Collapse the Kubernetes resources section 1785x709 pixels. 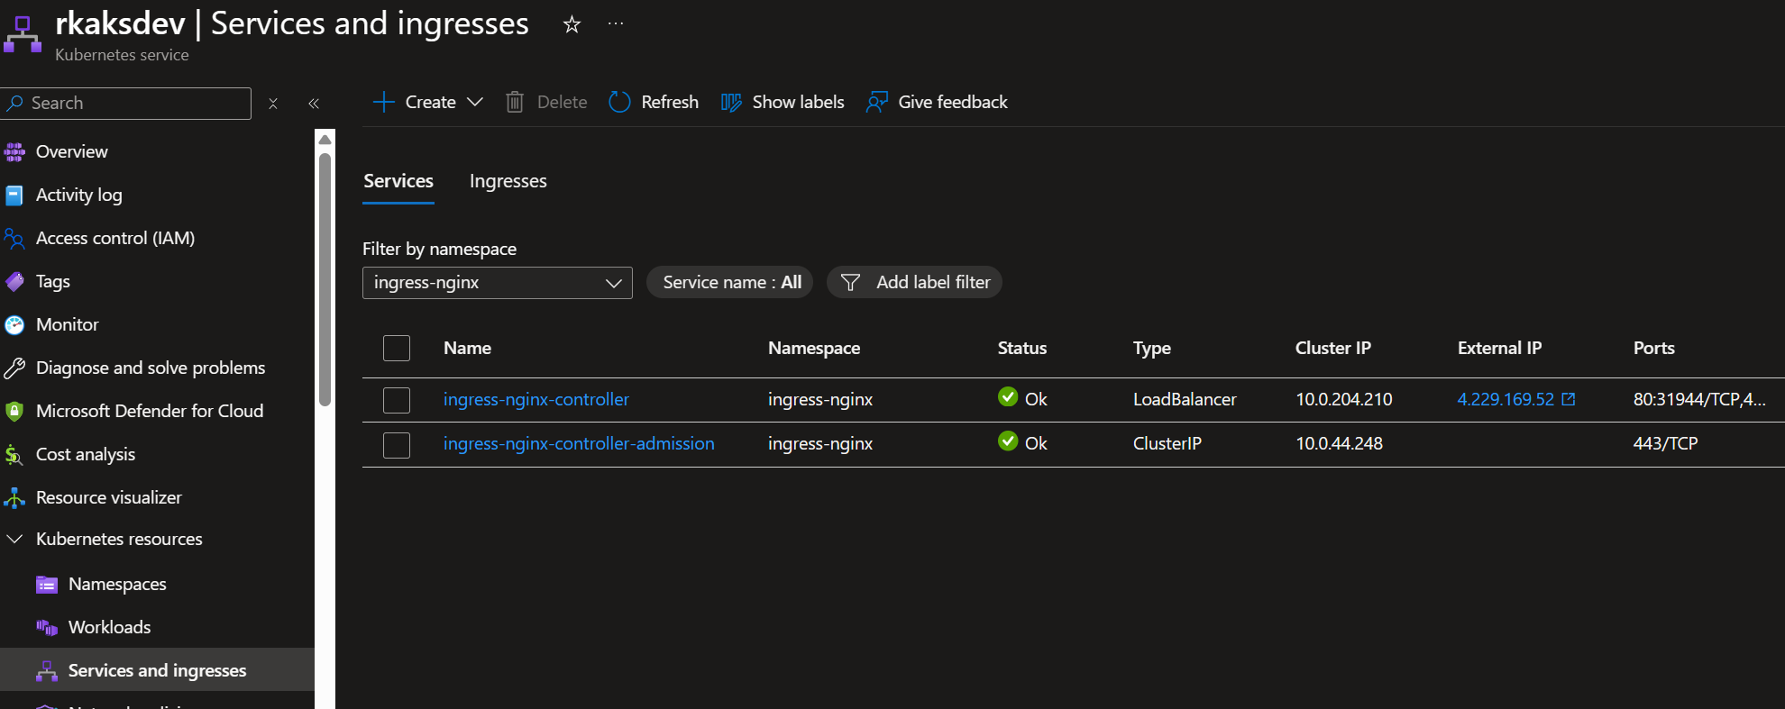15,539
